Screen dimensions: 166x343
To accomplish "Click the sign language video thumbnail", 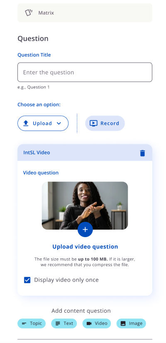I will click(x=85, y=206).
